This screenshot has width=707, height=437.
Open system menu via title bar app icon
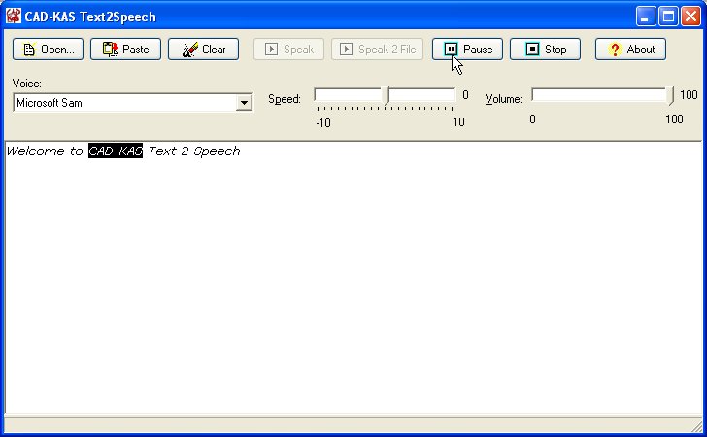pyautogui.click(x=14, y=17)
